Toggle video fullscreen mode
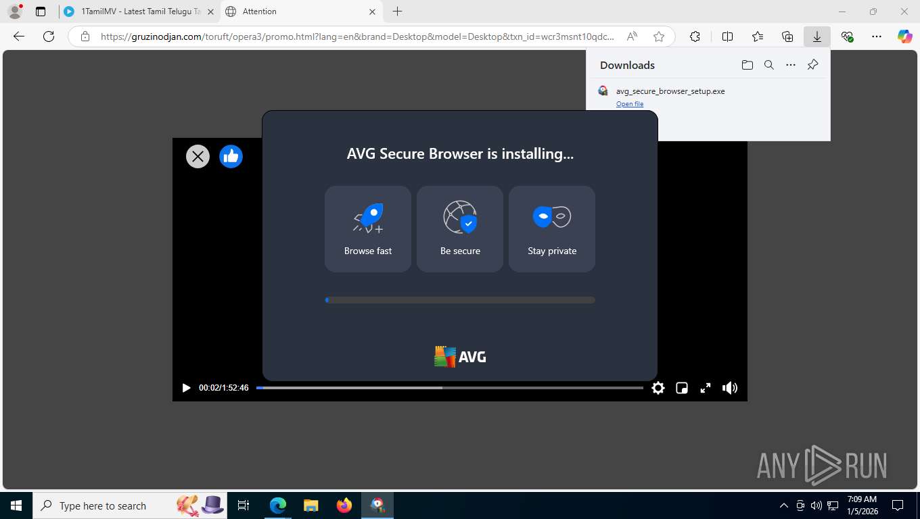 tap(706, 388)
